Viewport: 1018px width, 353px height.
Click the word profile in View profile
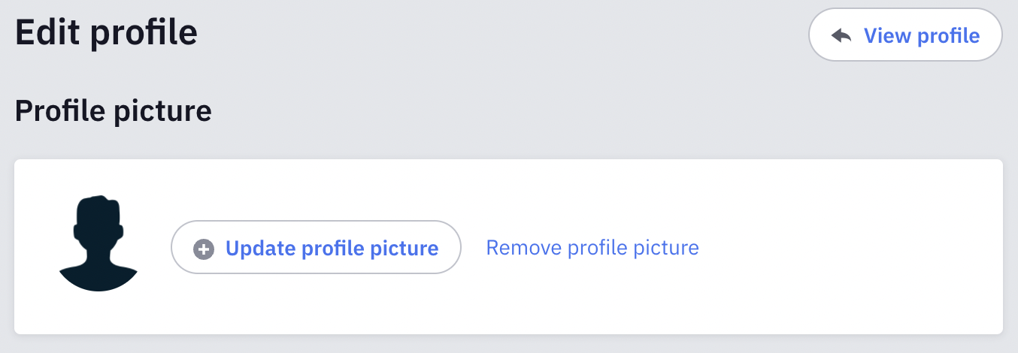950,36
